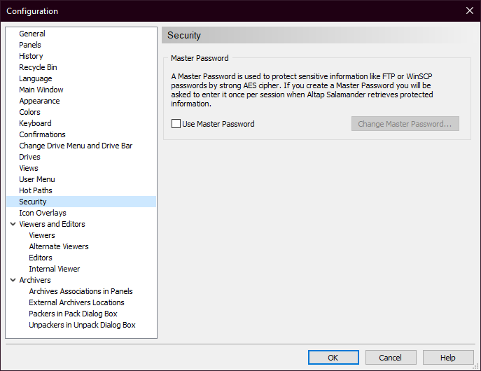Open Change Drive Menu and Drive Bar
The width and height of the screenshot is (481, 371).
tap(76, 146)
